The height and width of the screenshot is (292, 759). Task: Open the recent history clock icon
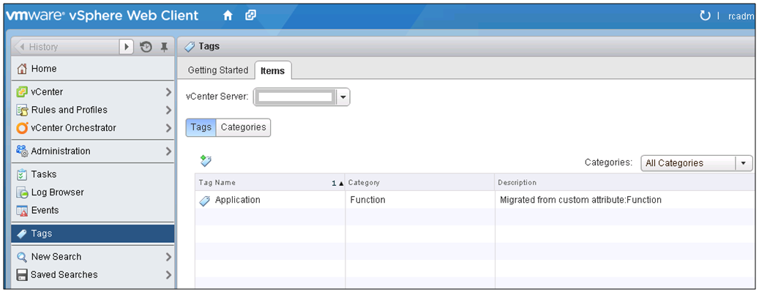146,47
